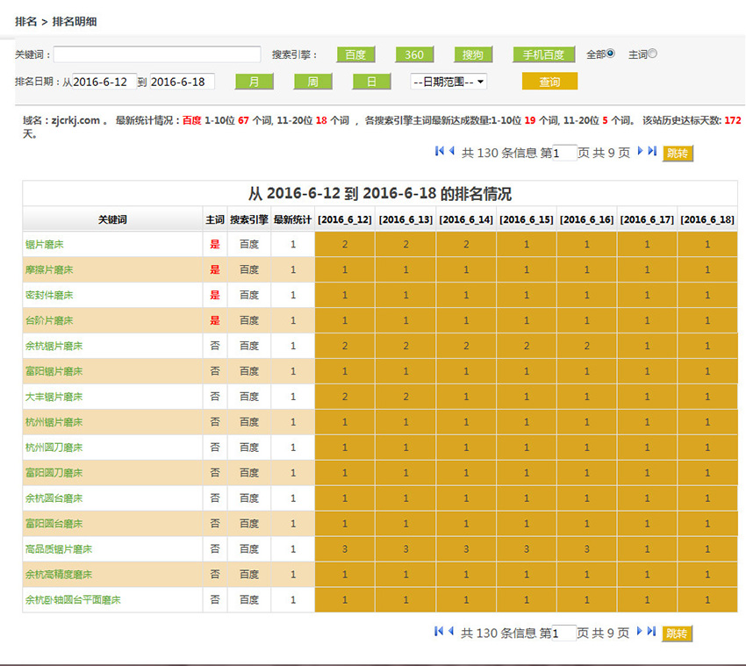Click previous page arrow below the table
The width and height of the screenshot is (746, 666).
451,632
